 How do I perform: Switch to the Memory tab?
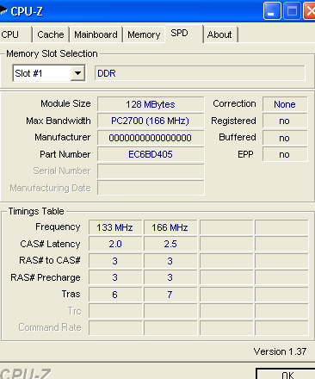coord(144,34)
